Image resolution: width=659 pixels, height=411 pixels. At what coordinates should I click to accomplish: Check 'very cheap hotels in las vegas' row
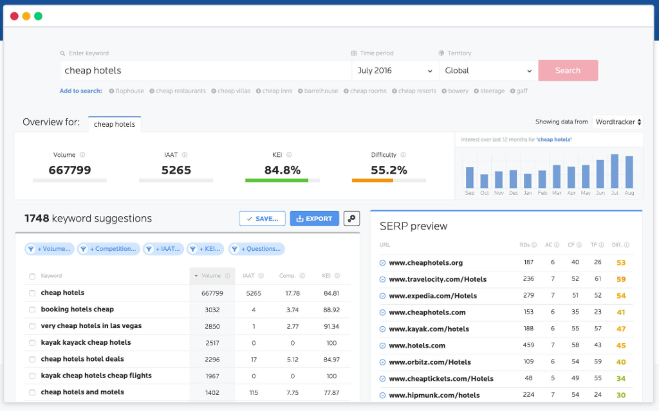point(32,326)
